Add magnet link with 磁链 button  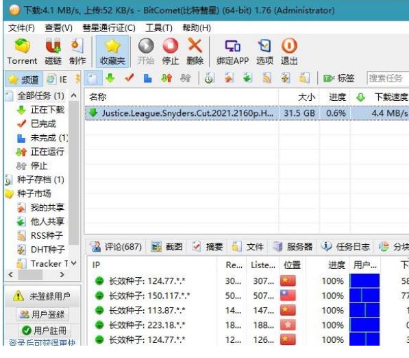coord(53,51)
